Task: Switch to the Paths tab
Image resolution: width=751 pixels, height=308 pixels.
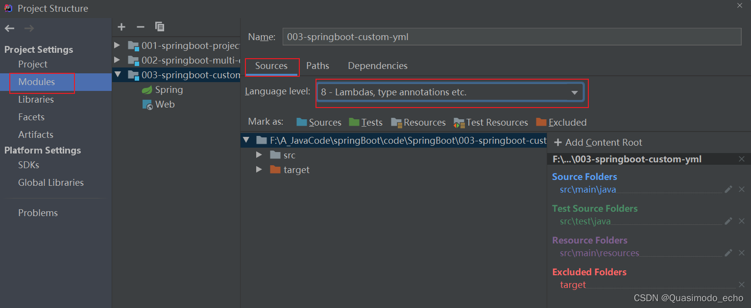Action: tap(318, 66)
